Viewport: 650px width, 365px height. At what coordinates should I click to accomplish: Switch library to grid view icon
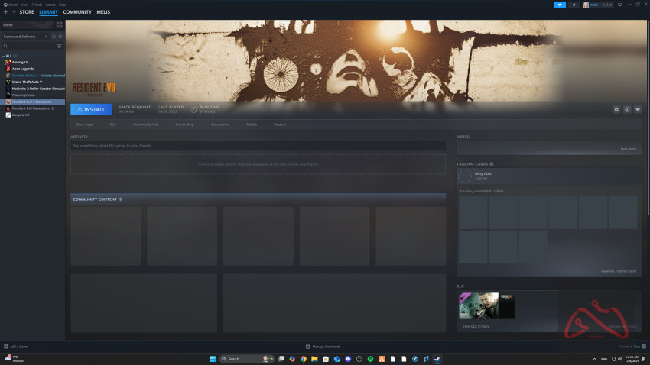click(x=60, y=25)
